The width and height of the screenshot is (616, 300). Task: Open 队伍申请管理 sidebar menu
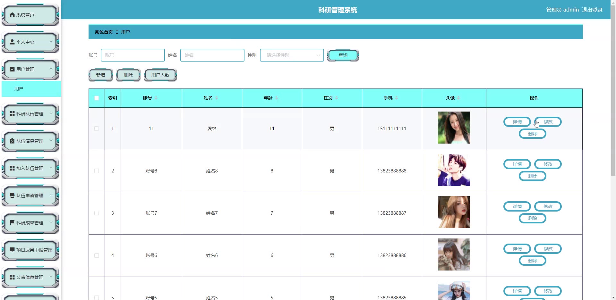(x=30, y=196)
